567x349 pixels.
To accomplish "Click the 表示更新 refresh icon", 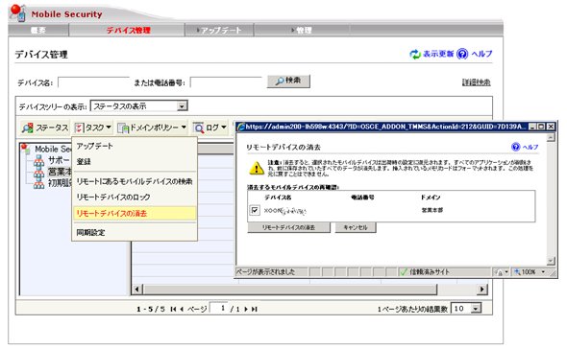I will pos(415,54).
